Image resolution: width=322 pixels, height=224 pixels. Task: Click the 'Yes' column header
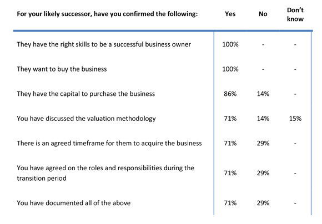230,14
